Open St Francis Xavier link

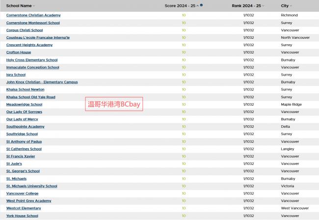point(21,156)
